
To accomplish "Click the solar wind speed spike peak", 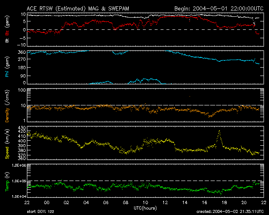I will [219, 131].
